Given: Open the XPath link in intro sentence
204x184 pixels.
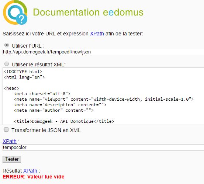Looking at the screenshot, I should [x=97, y=34].
